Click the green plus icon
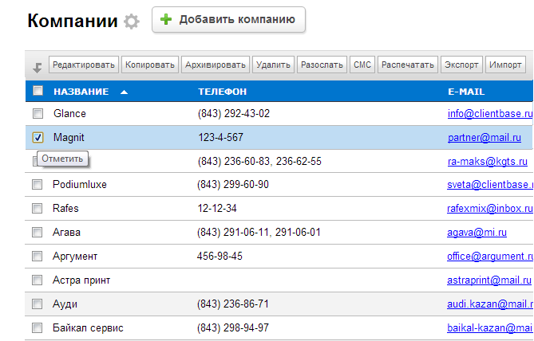 click(x=166, y=19)
